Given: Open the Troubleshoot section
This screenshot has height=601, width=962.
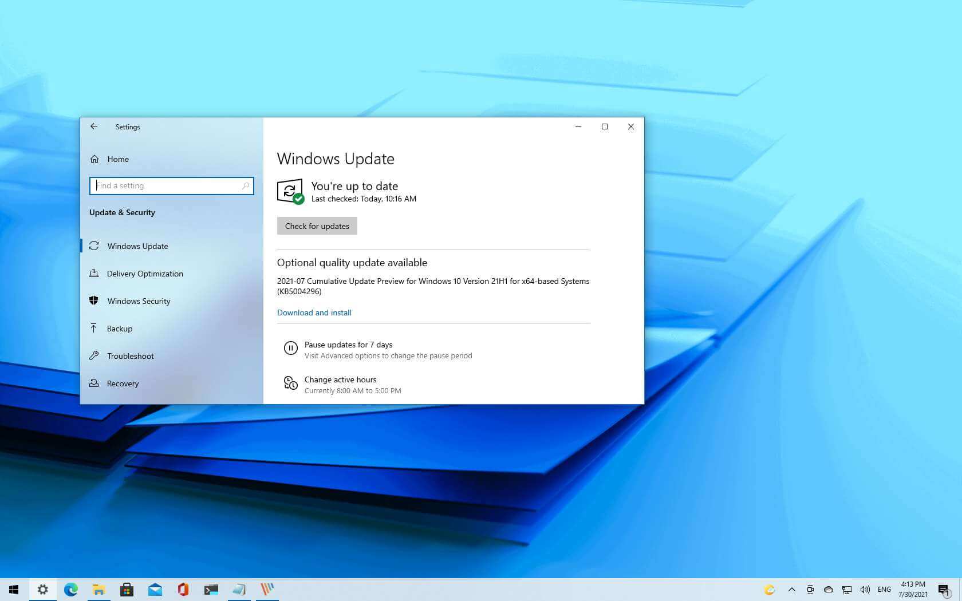Looking at the screenshot, I should point(130,356).
